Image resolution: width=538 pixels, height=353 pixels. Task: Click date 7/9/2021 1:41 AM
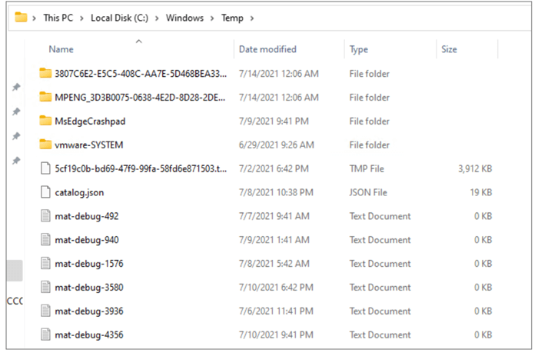(274, 240)
